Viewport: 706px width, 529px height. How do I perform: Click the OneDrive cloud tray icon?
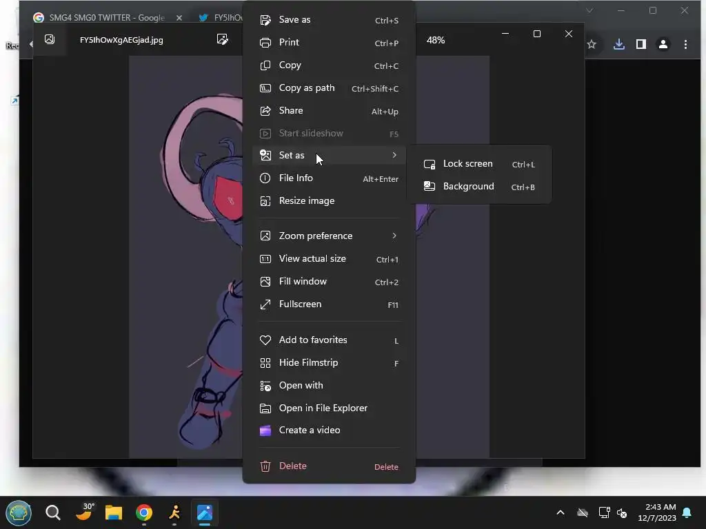(x=583, y=512)
